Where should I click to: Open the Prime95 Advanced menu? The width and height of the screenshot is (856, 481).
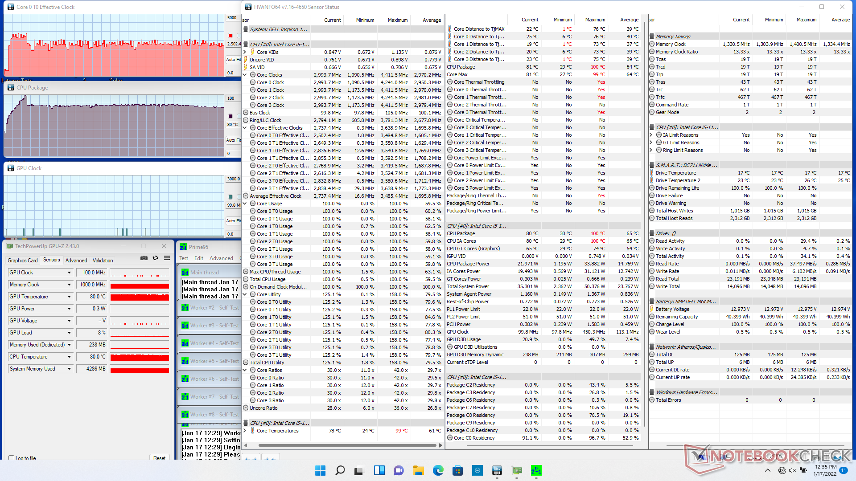[221, 258]
